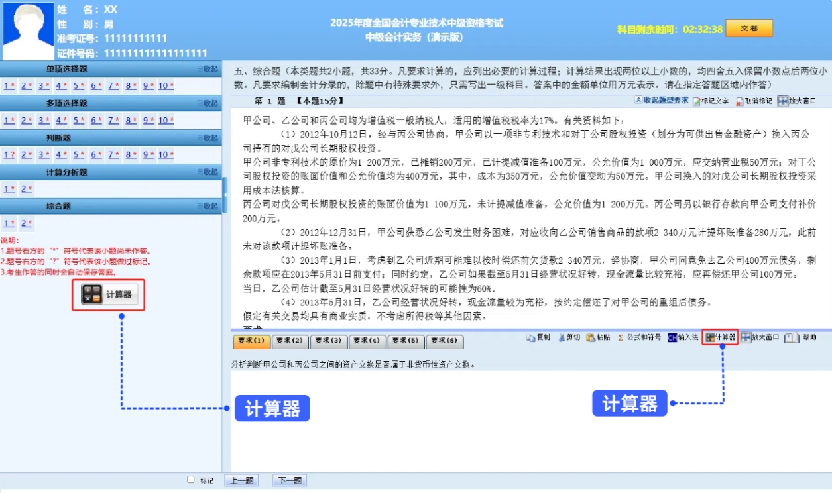
Task: Open question 5 of the 判断题 section
Action: tap(76, 154)
